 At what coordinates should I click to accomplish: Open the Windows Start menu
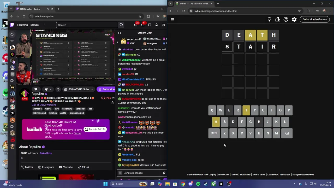point(105,184)
